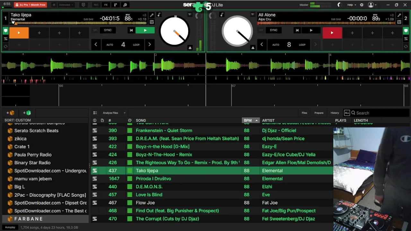This screenshot has width=411, height=231.
Task: Open the History tab
Action: tap(335, 113)
